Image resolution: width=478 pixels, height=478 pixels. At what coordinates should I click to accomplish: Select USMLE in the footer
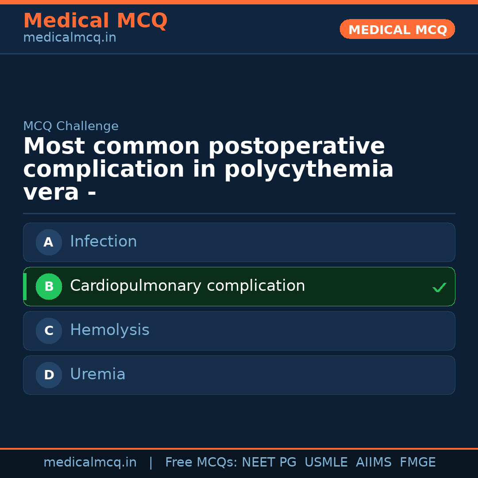(x=326, y=463)
